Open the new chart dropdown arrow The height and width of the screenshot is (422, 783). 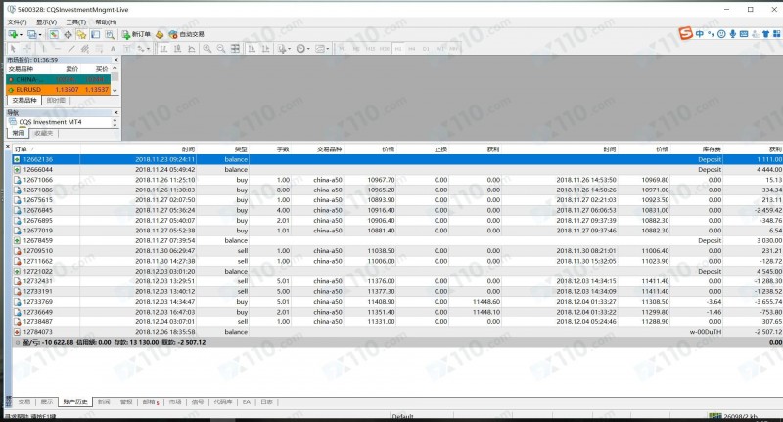[x=22, y=34]
